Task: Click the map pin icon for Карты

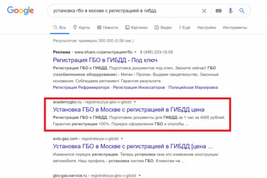Action: 75,27
